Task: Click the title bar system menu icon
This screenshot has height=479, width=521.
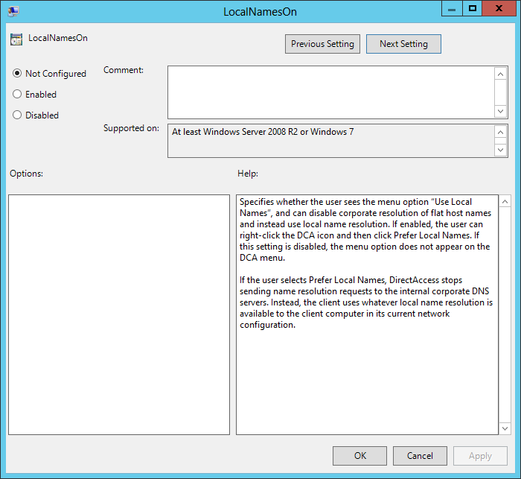Action: point(13,10)
